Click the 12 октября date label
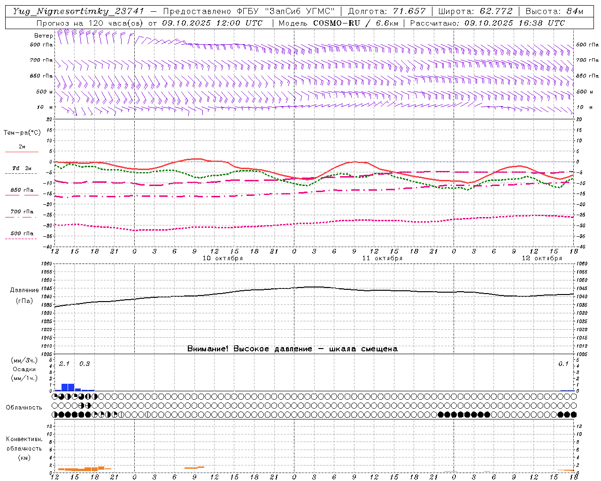 pyautogui.click(x=542, y=258)
